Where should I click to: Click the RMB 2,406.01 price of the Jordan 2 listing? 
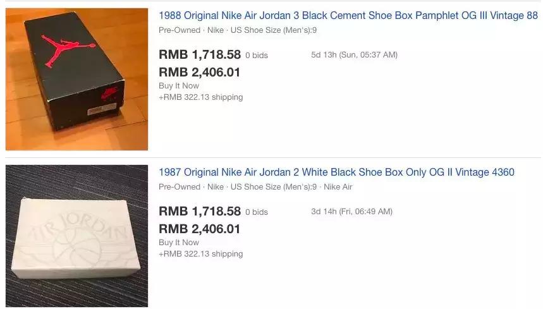[x=200, y=229]
